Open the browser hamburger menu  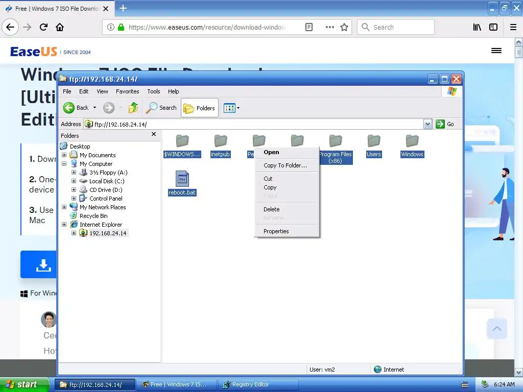[x=513, y=27]
